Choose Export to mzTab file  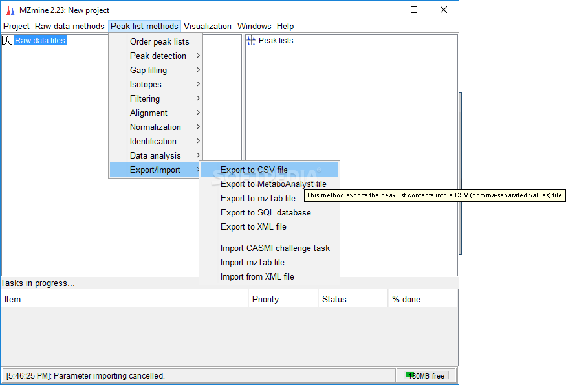[258, 198]
